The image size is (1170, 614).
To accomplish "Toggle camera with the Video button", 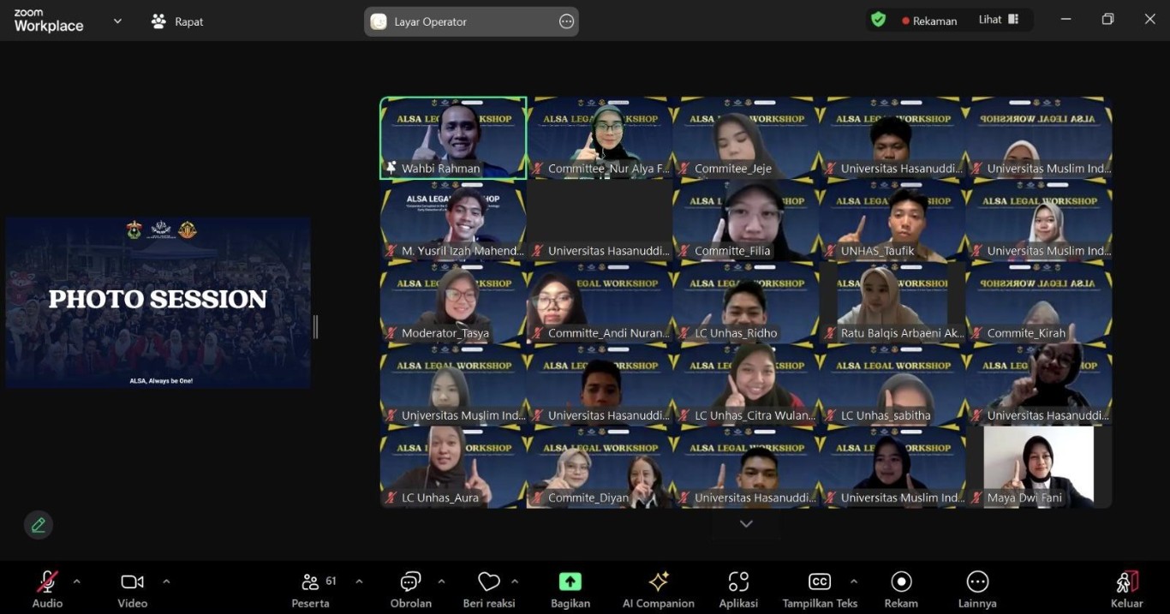I will click(132, 589).
